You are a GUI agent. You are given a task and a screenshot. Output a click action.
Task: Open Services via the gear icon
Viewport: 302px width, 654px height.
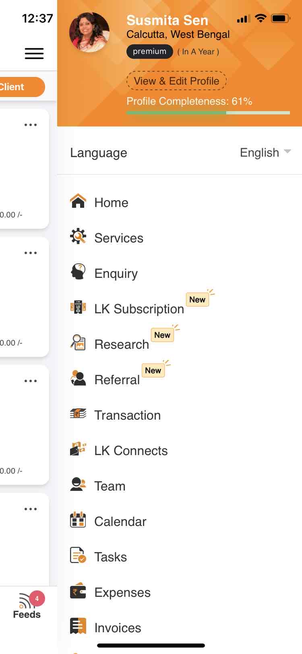point(78,237)
